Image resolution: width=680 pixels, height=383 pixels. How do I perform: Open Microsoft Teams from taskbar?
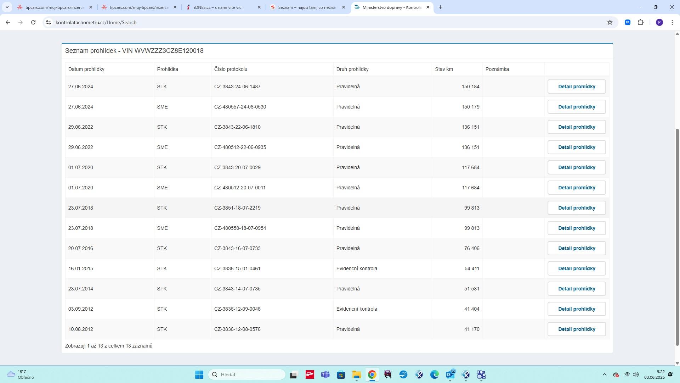[325, 375]
